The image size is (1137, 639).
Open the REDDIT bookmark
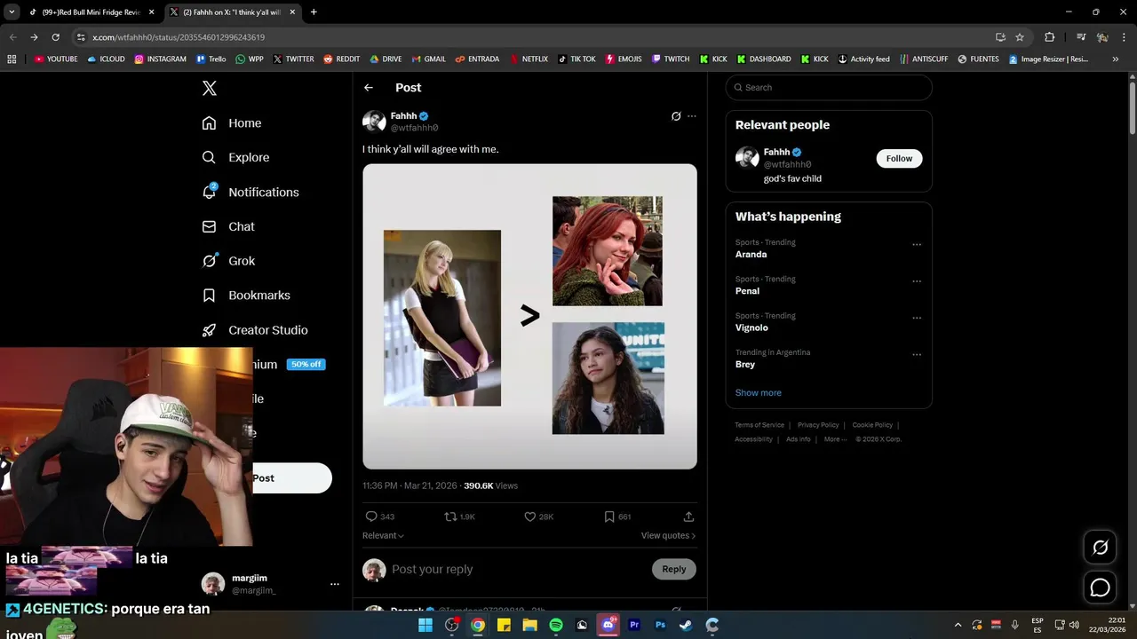[341, 59]
